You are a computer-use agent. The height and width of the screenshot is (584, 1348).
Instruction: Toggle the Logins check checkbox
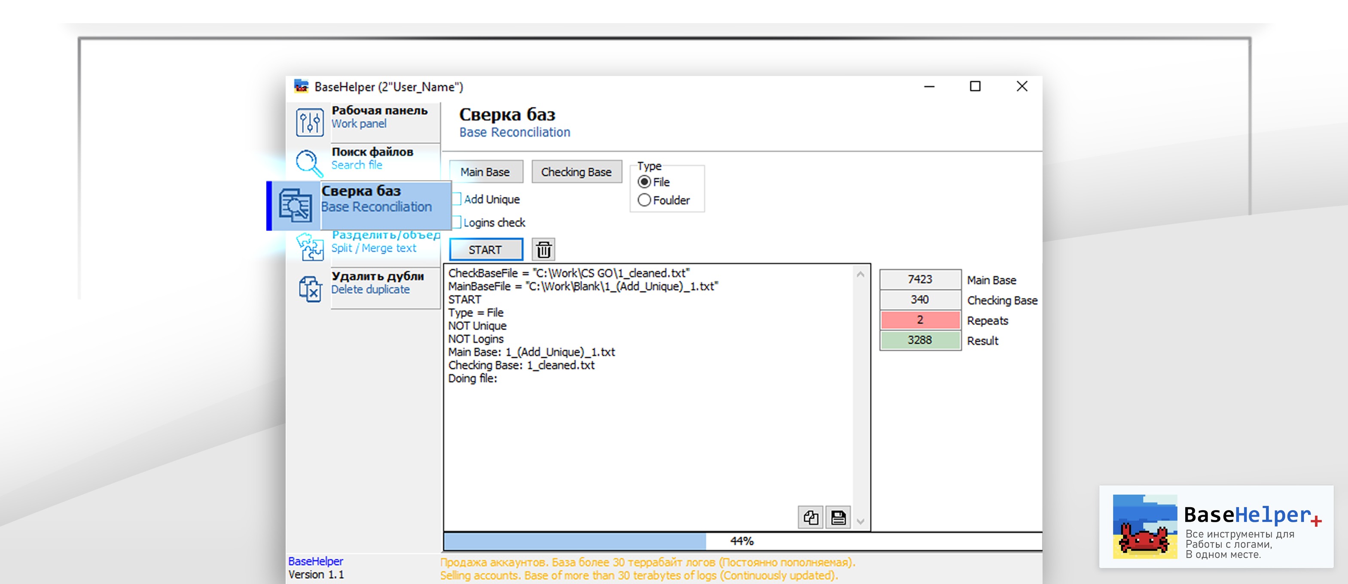456,223
